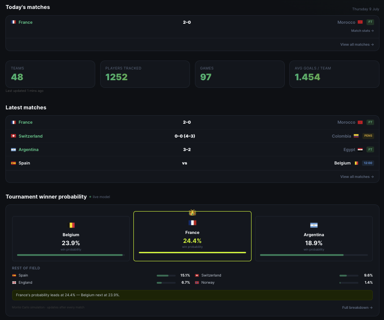The width and height of the screenshot is (384, 320).
Task: Open Match stats link
Action: 362,30
